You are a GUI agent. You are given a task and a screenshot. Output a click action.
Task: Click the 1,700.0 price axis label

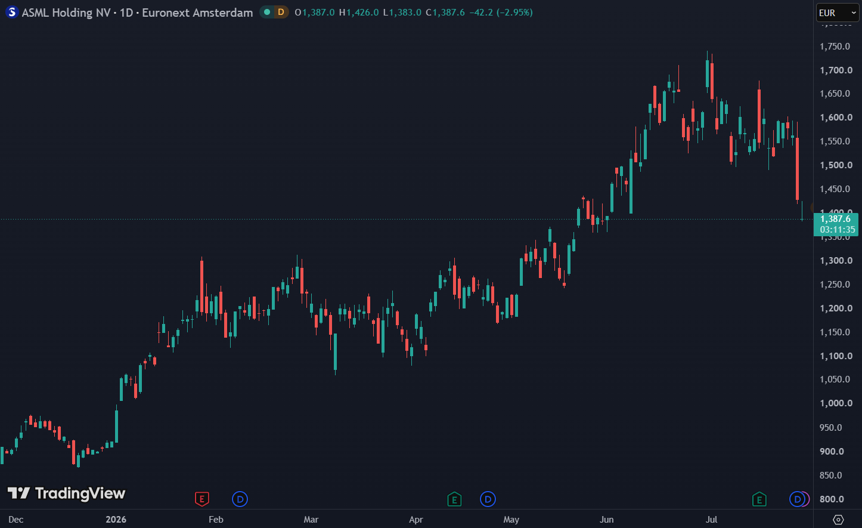tap(836, 70)
